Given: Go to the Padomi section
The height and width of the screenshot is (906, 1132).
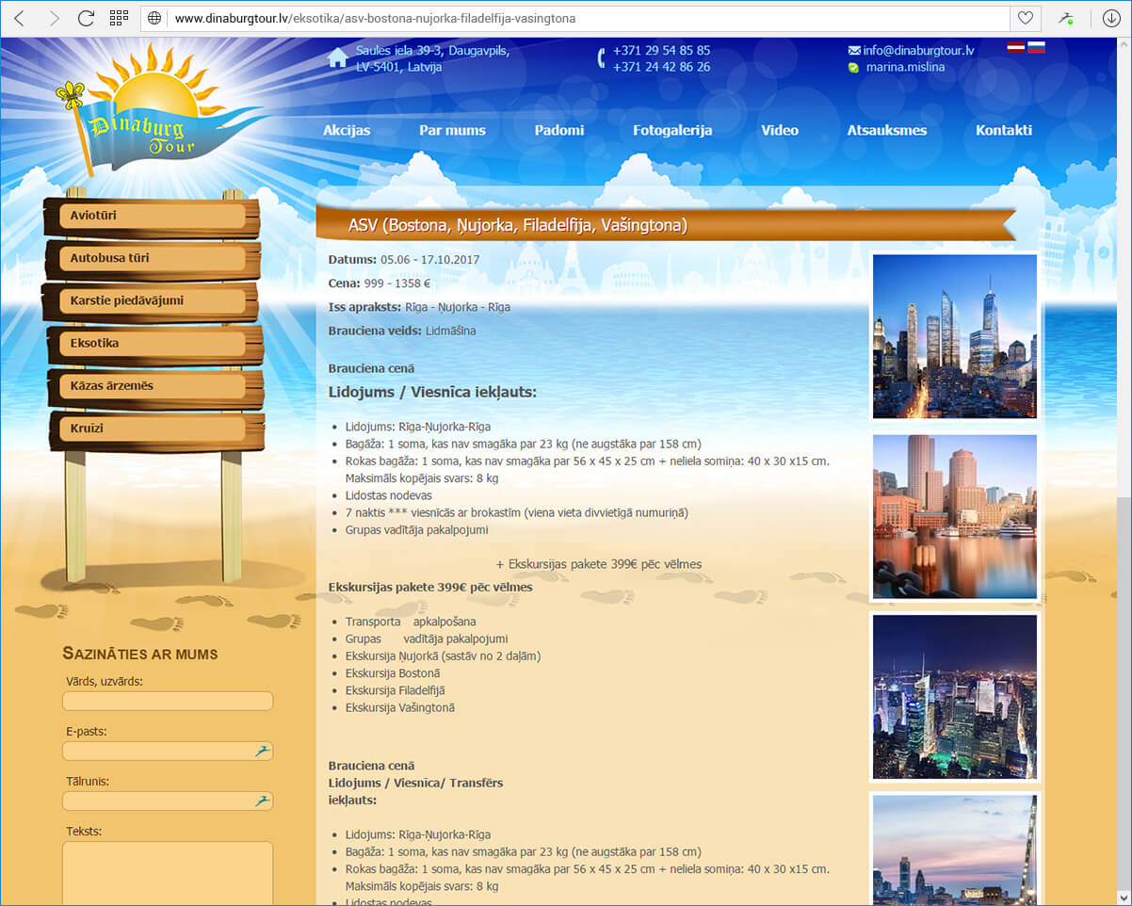Looking at the screenshot, I should (x=559, y=131).
